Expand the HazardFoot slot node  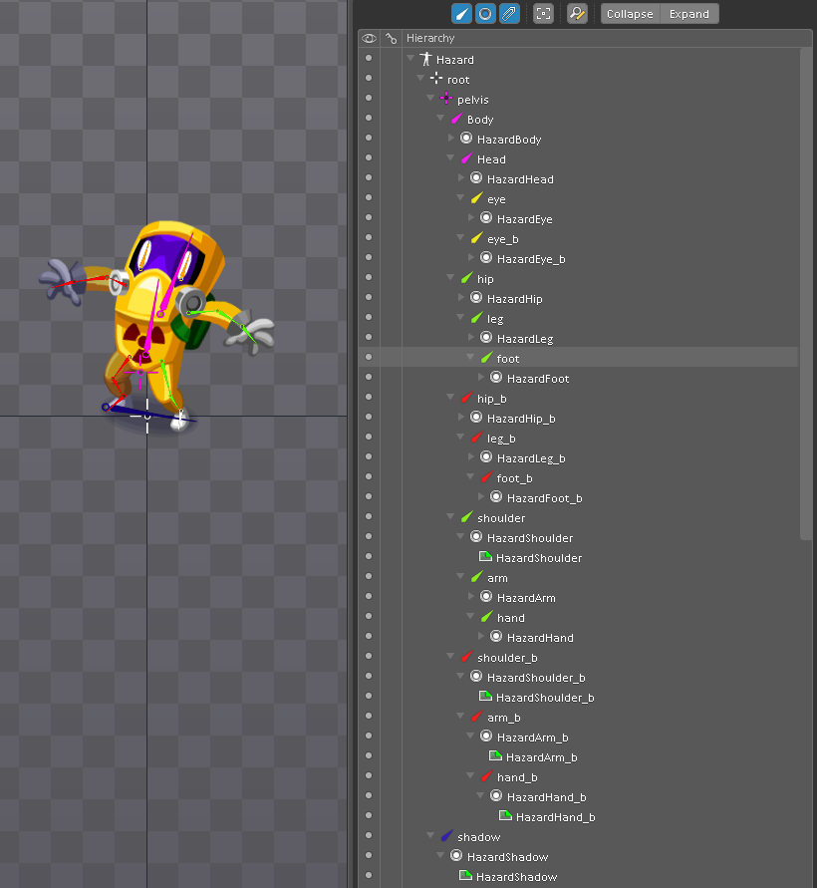pyautogui.click(x=480, y=377)
